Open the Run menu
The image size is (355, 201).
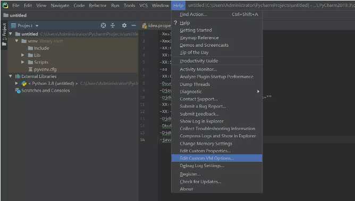[x=115, y=5]
